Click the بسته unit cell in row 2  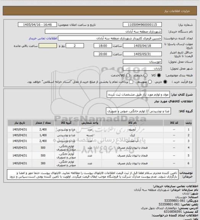(x=90, y=135)
